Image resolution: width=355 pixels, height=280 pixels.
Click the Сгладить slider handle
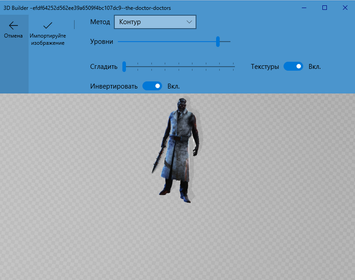coord(124,67)
